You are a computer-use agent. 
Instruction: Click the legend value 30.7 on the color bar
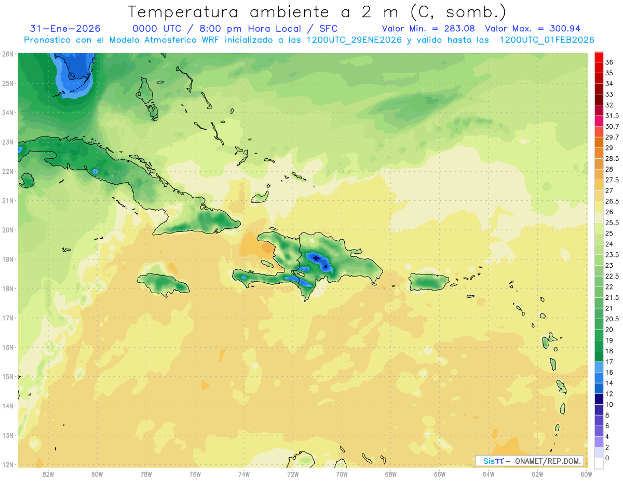[x=612, y=127]
